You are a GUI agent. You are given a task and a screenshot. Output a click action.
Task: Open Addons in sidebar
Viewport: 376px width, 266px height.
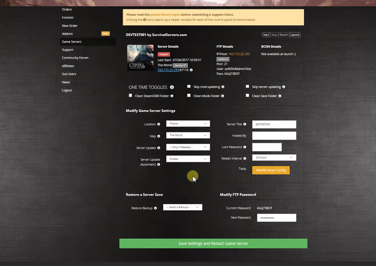(67, 34)
